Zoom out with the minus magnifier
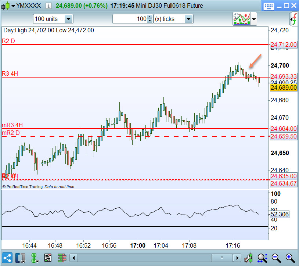The height and width of the screenshot is (266, 299). click(x=276, y=258)
